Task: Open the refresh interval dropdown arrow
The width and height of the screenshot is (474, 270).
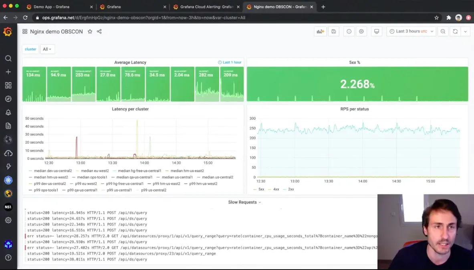Action: pyautogui.click(x=465, y=31)
